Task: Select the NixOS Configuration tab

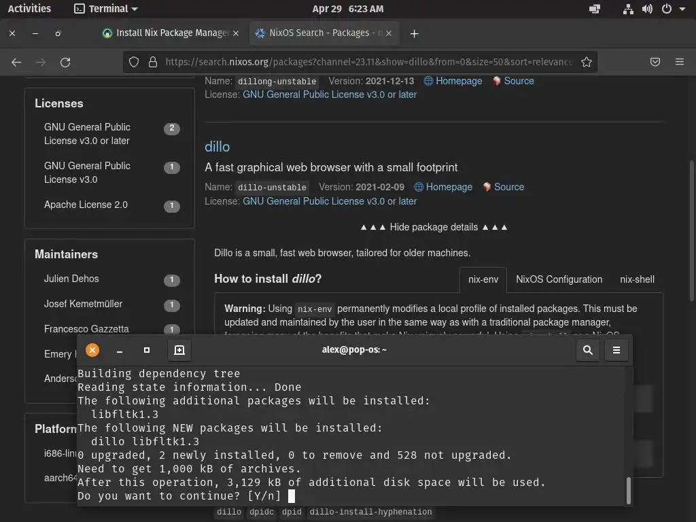Action: point(559,279)
